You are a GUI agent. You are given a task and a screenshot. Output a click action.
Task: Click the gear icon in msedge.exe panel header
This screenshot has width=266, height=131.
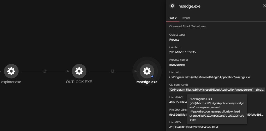click(x=172, y=6)
